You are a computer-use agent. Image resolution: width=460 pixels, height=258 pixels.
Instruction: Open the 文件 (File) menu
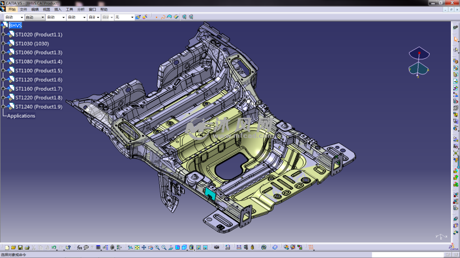coord(23,10)
